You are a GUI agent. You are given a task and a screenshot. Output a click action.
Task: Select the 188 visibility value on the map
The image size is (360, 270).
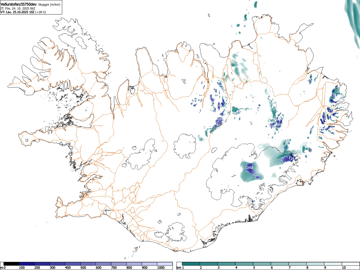pos(279,125)
